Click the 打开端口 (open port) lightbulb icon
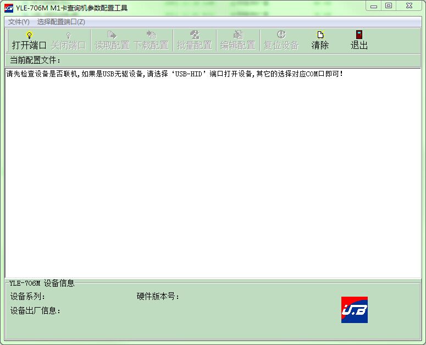The width and height of the screenshot is (426, 345). click(x=30, y=35)
